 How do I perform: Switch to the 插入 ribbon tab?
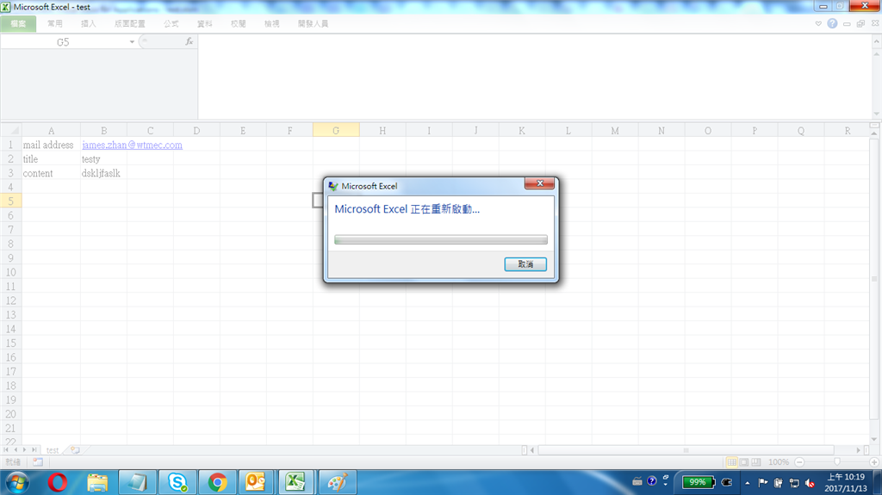(x=89, y=23)
